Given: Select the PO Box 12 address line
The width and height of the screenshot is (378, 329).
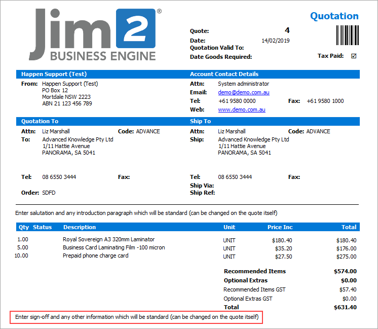Looking at the screenshot, I should point(55,90).
